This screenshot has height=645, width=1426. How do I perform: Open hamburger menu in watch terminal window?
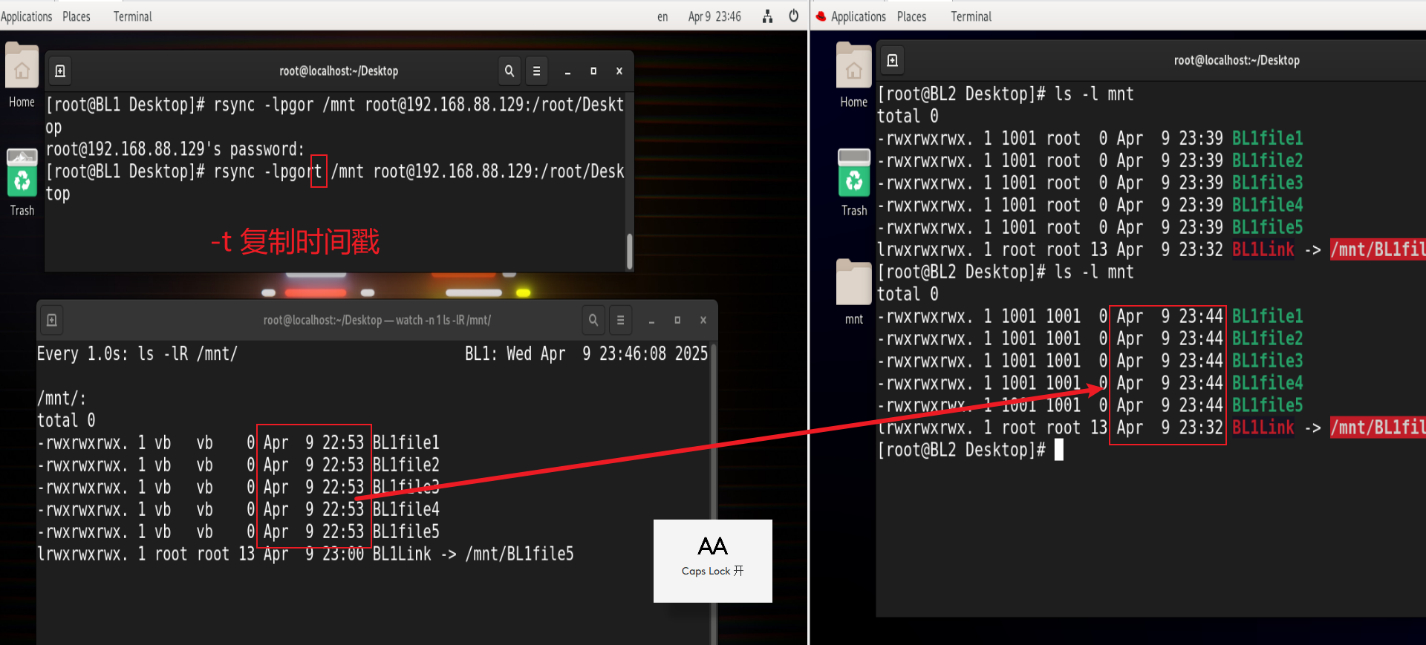click(x=620, y=320)
